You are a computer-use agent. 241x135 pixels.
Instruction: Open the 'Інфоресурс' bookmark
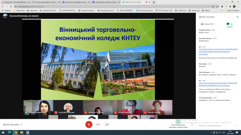[x=32, y=10]
